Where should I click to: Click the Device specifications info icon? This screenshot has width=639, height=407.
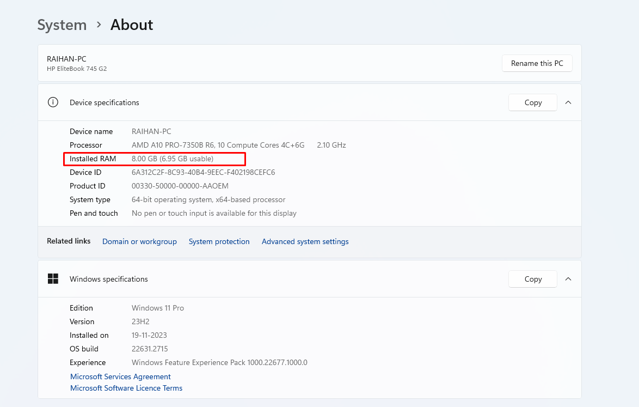pos(53,102)
